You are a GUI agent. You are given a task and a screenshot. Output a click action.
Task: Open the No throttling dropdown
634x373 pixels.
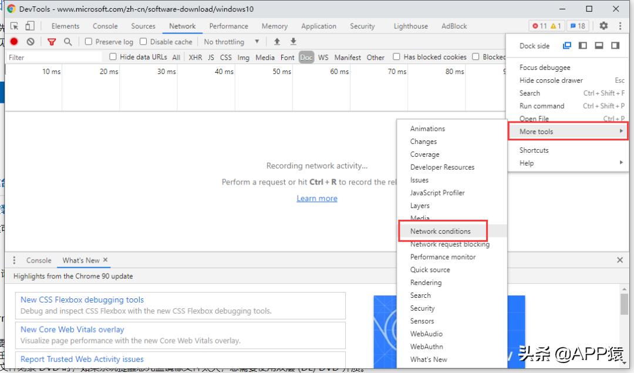[x=229, y=42]
